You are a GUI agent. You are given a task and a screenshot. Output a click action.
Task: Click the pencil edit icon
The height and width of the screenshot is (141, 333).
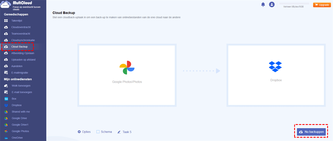119,132
